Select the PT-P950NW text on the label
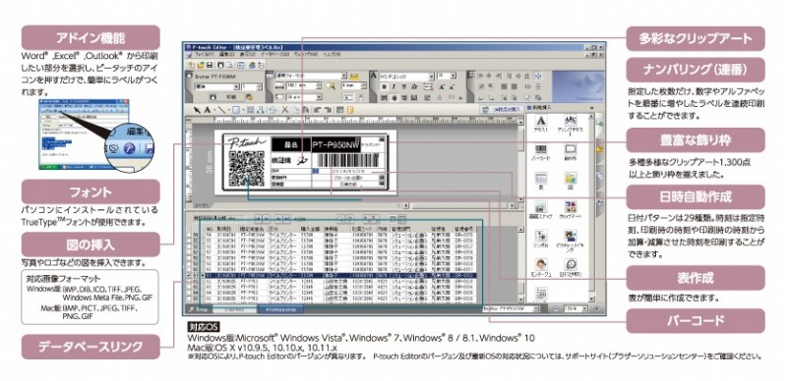The height and width of the screenshot is (381, 787). click(335, 145)
